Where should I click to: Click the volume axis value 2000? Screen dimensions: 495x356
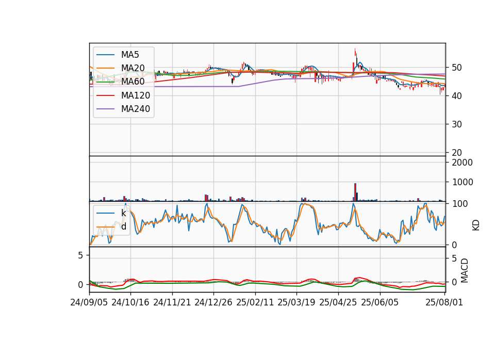click(x=462, y=163)
